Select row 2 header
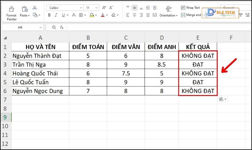 (5, 56)
